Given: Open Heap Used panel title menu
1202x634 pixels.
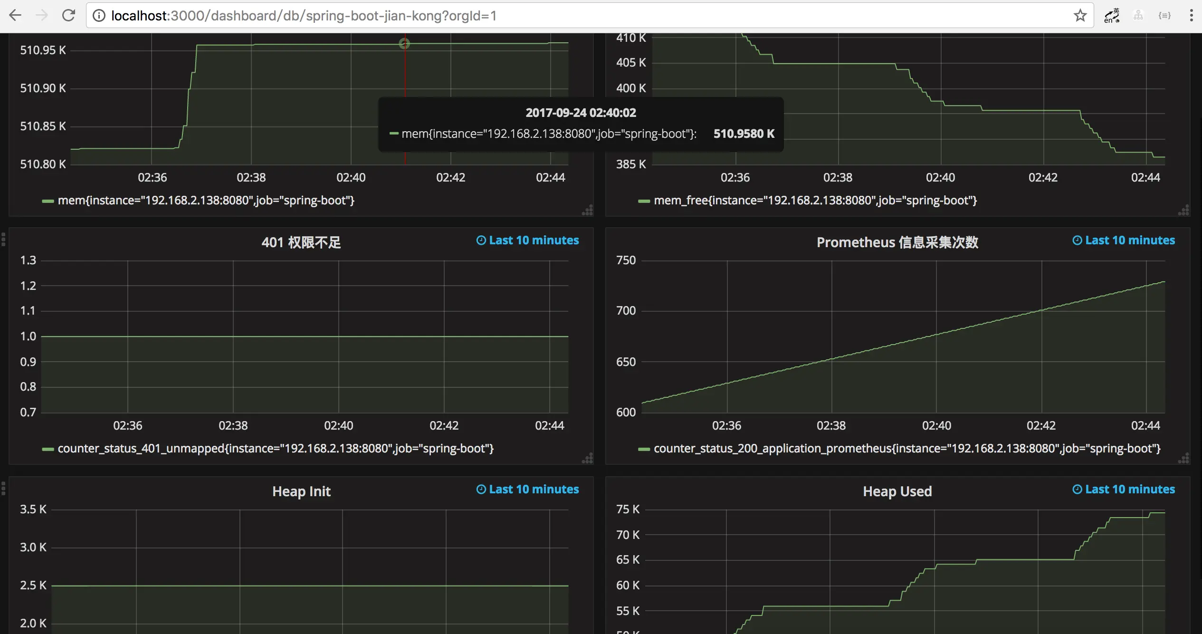Looking at the screenshot, I should [897, 491].
